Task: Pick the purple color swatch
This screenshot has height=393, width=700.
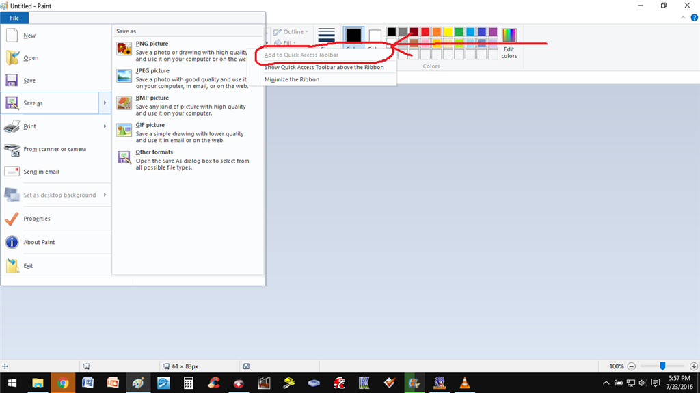Action: coord(493,31)
